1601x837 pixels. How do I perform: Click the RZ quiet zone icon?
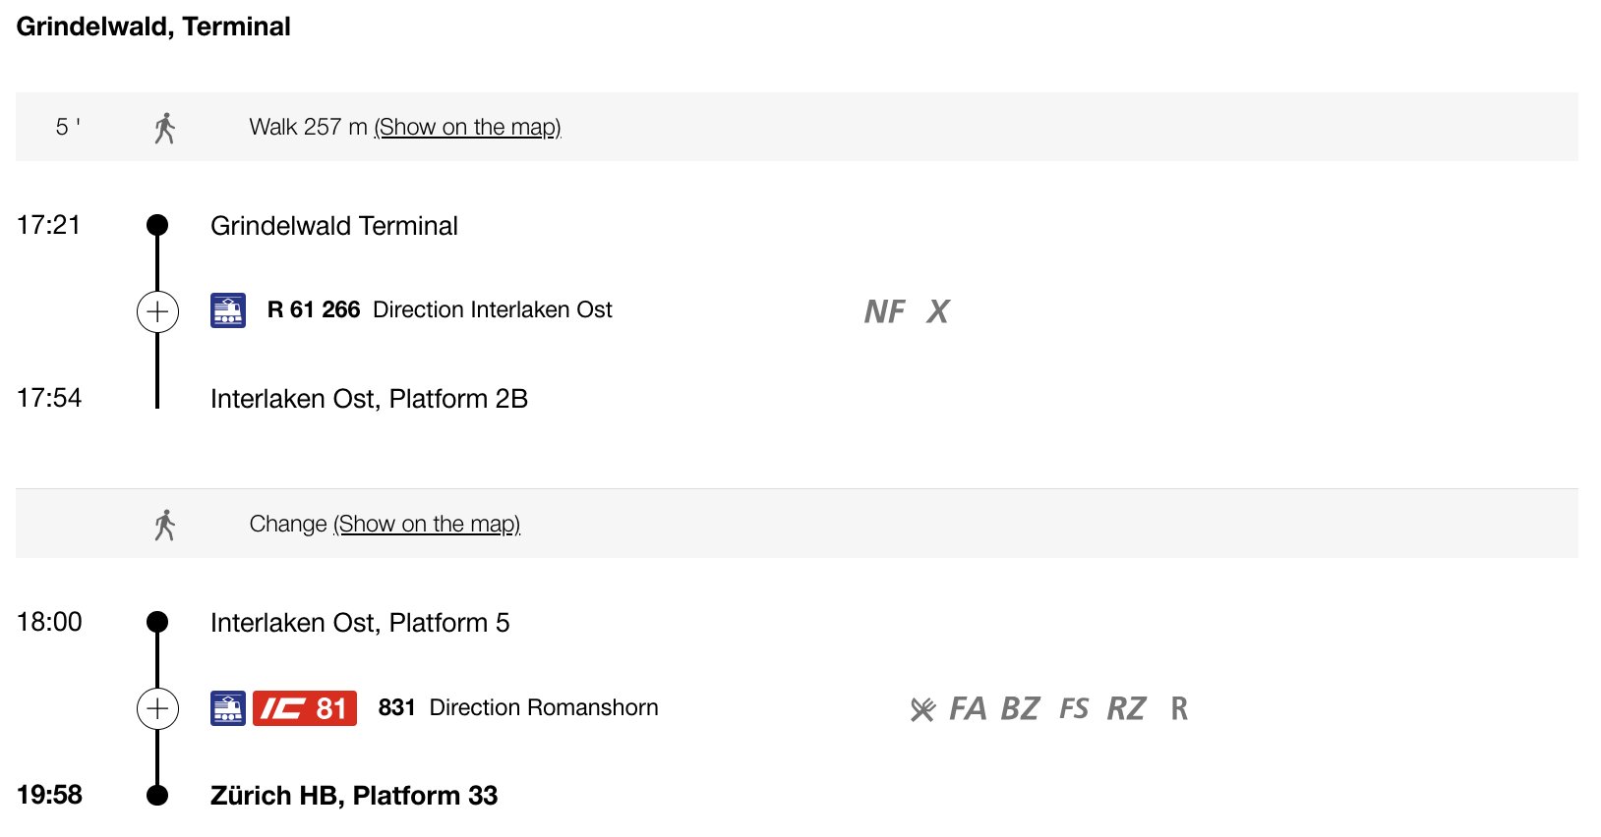pyautogui.click(x=1127, y=709)
